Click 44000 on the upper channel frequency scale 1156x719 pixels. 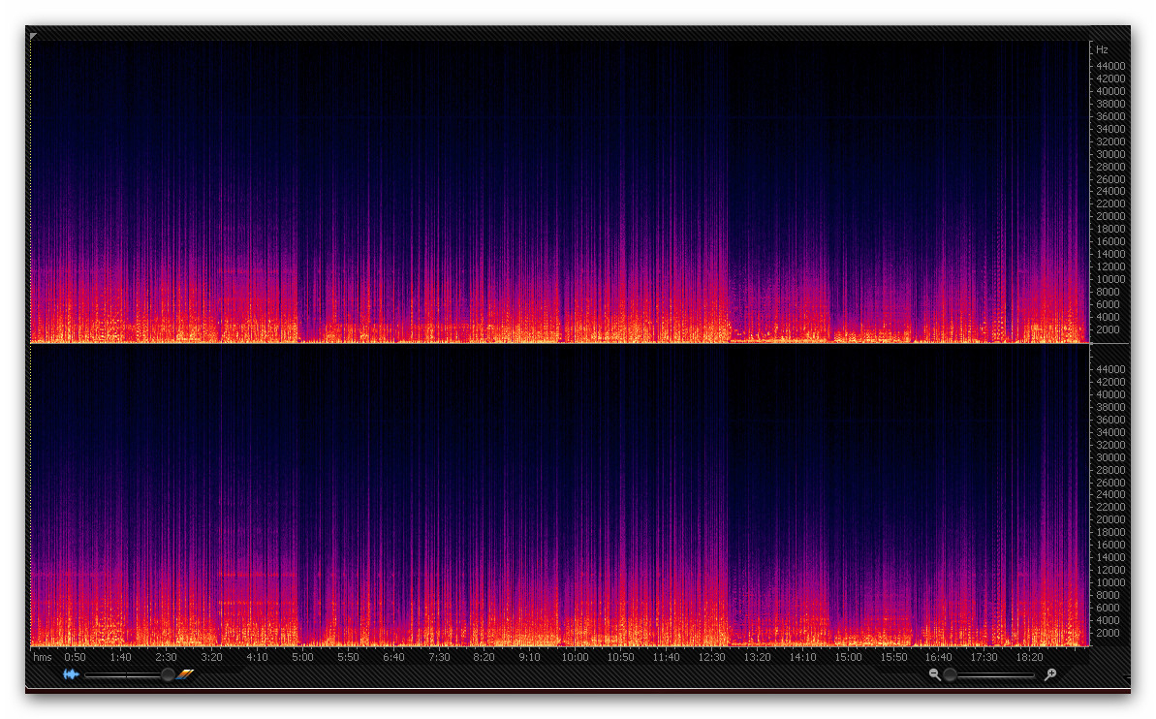tap(1110, 66)
